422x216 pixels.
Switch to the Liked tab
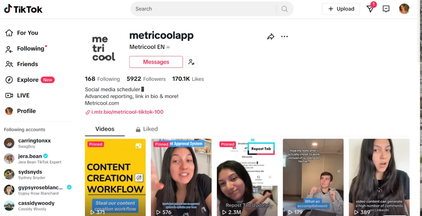[147, 129]
